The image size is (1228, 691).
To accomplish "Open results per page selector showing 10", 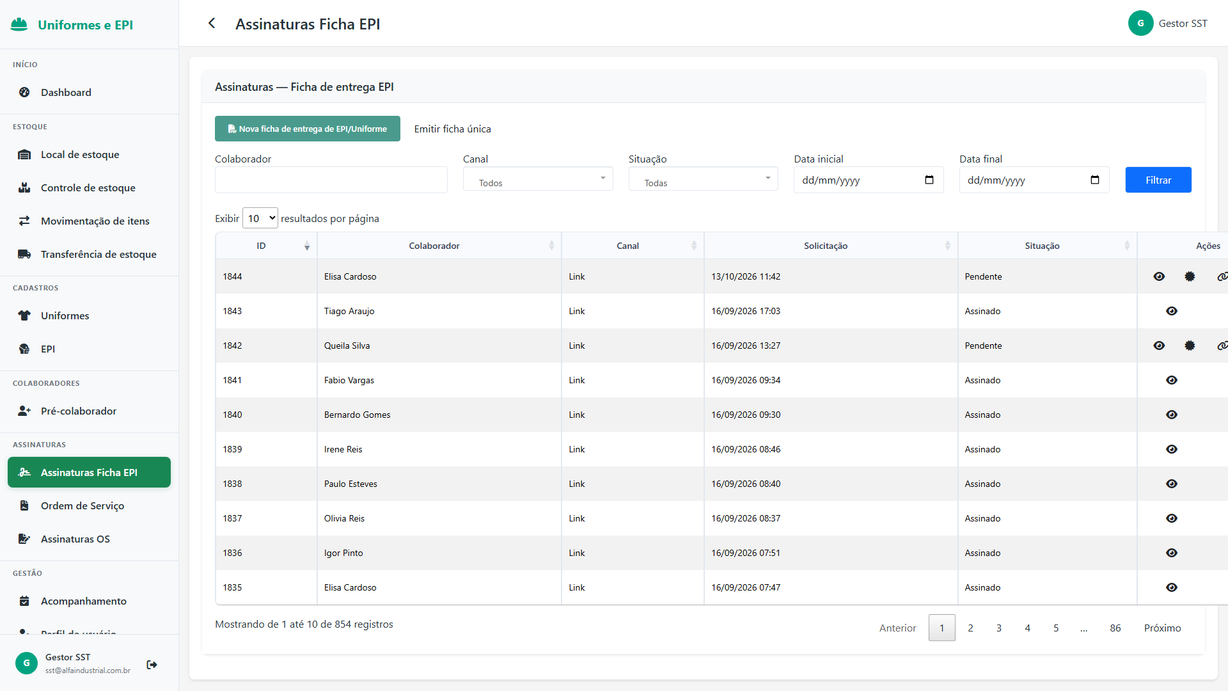I will point(260,218).
